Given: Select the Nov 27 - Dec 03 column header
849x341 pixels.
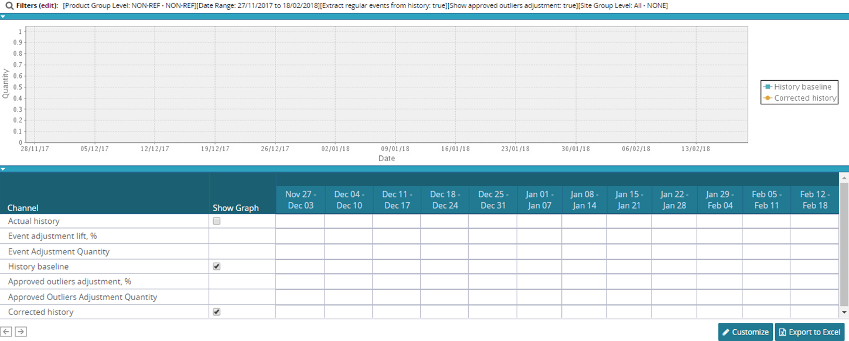Looking at the screenshot, I should tap(299, 200).
